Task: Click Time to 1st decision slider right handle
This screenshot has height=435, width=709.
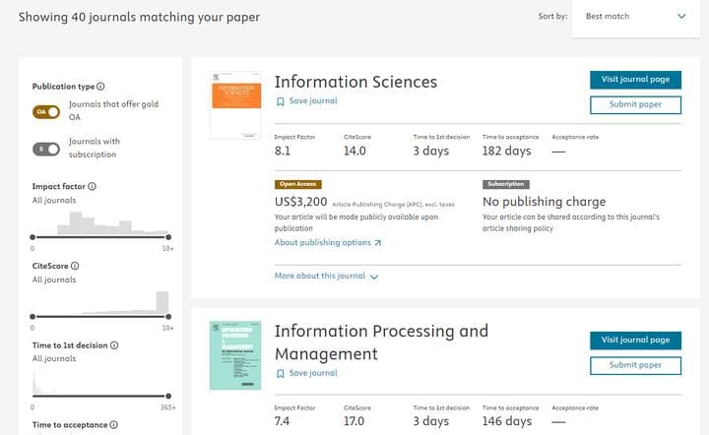Action: [168, 397]
